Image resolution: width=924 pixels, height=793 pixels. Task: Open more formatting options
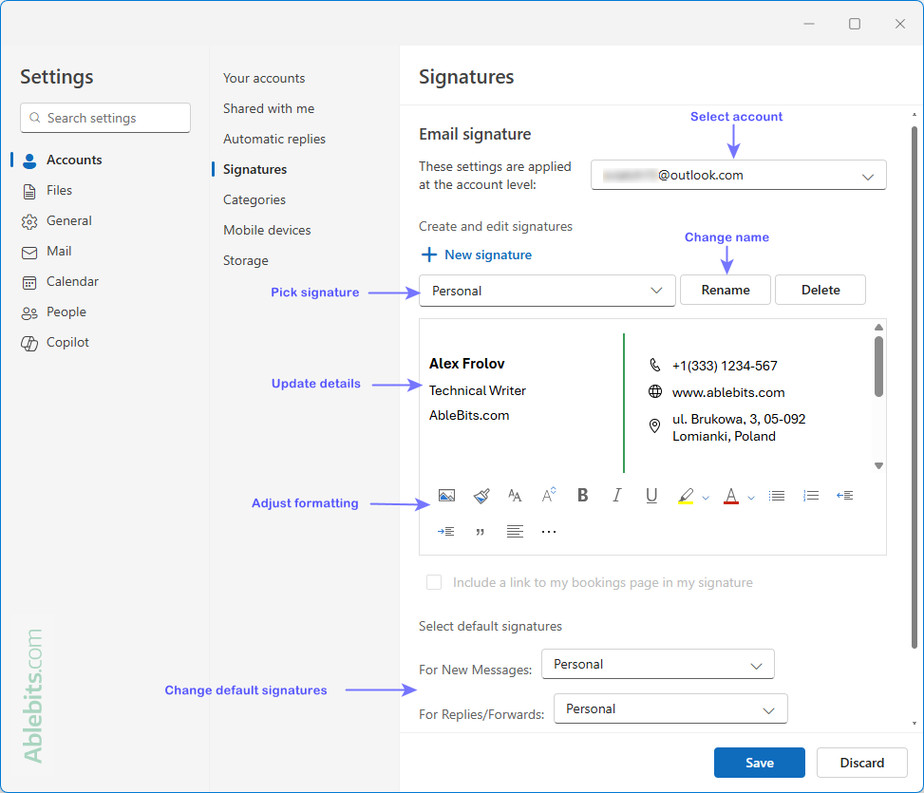(x=548, y=530)
